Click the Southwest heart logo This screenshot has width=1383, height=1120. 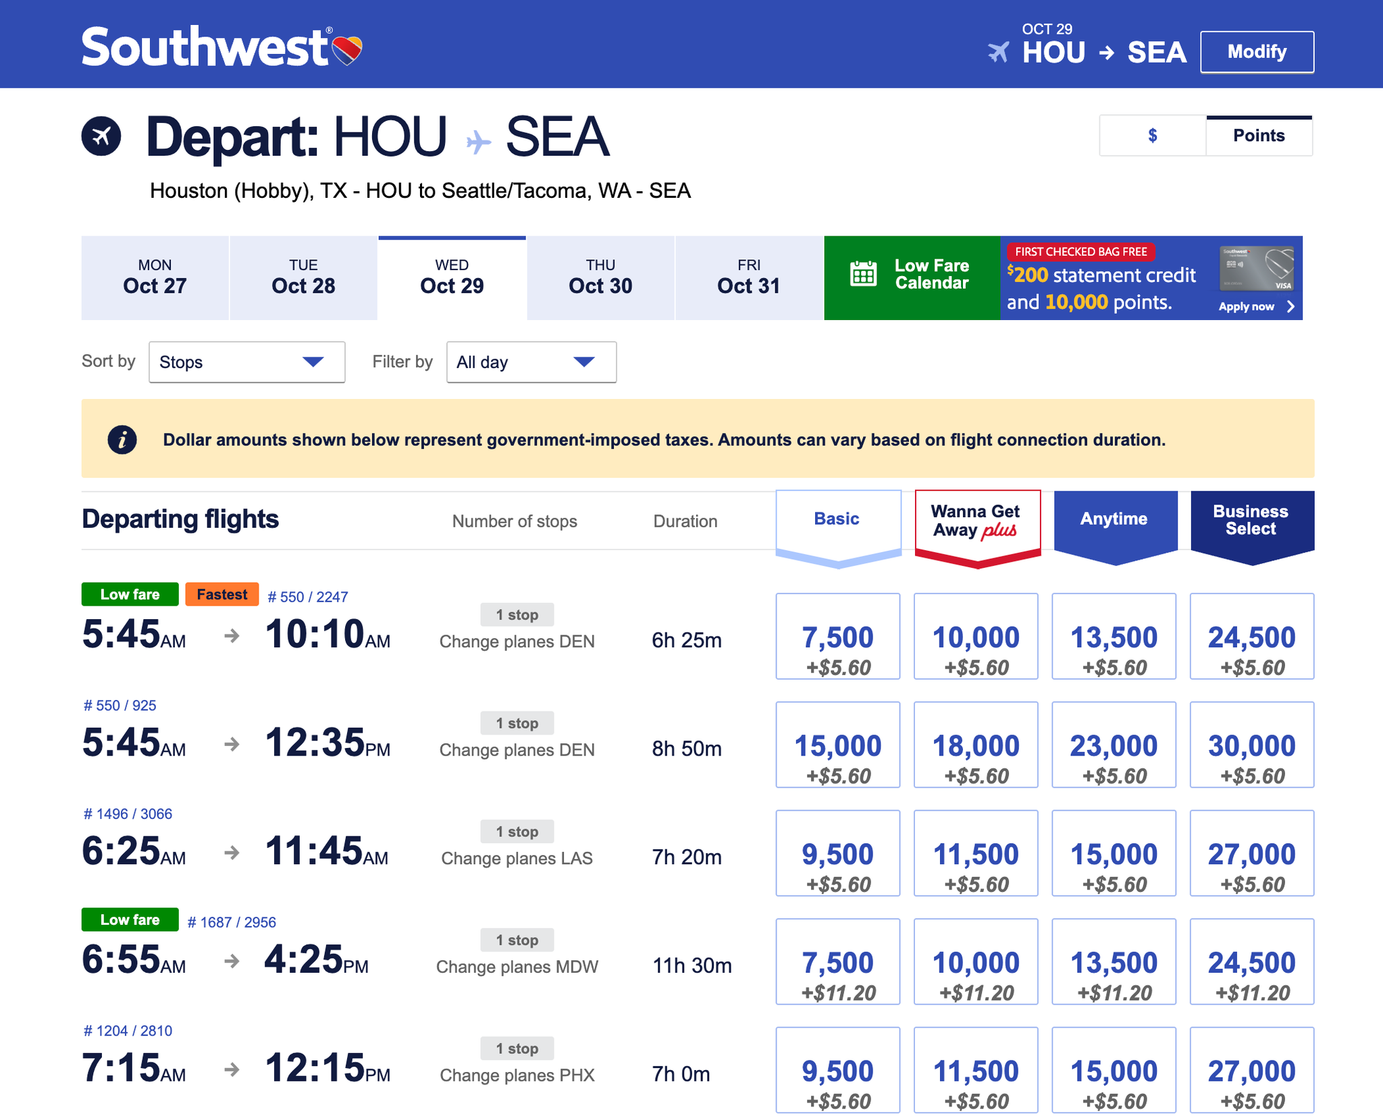coord(348,49)
